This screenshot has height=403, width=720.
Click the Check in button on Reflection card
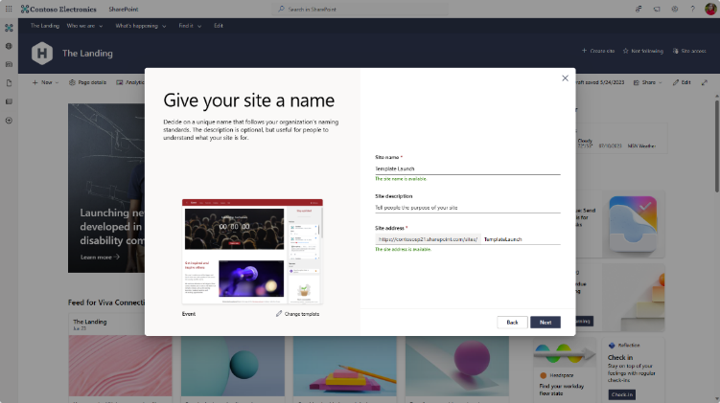(622, 394)
